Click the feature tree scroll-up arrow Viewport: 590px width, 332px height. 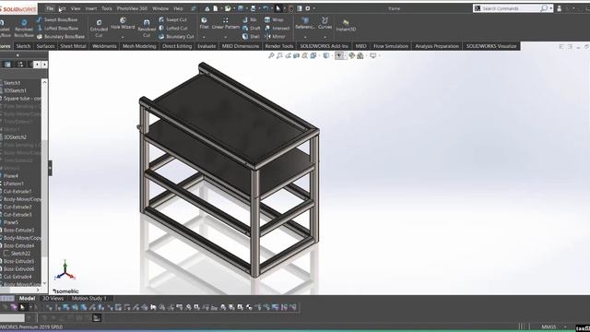[x=44, y=82]
